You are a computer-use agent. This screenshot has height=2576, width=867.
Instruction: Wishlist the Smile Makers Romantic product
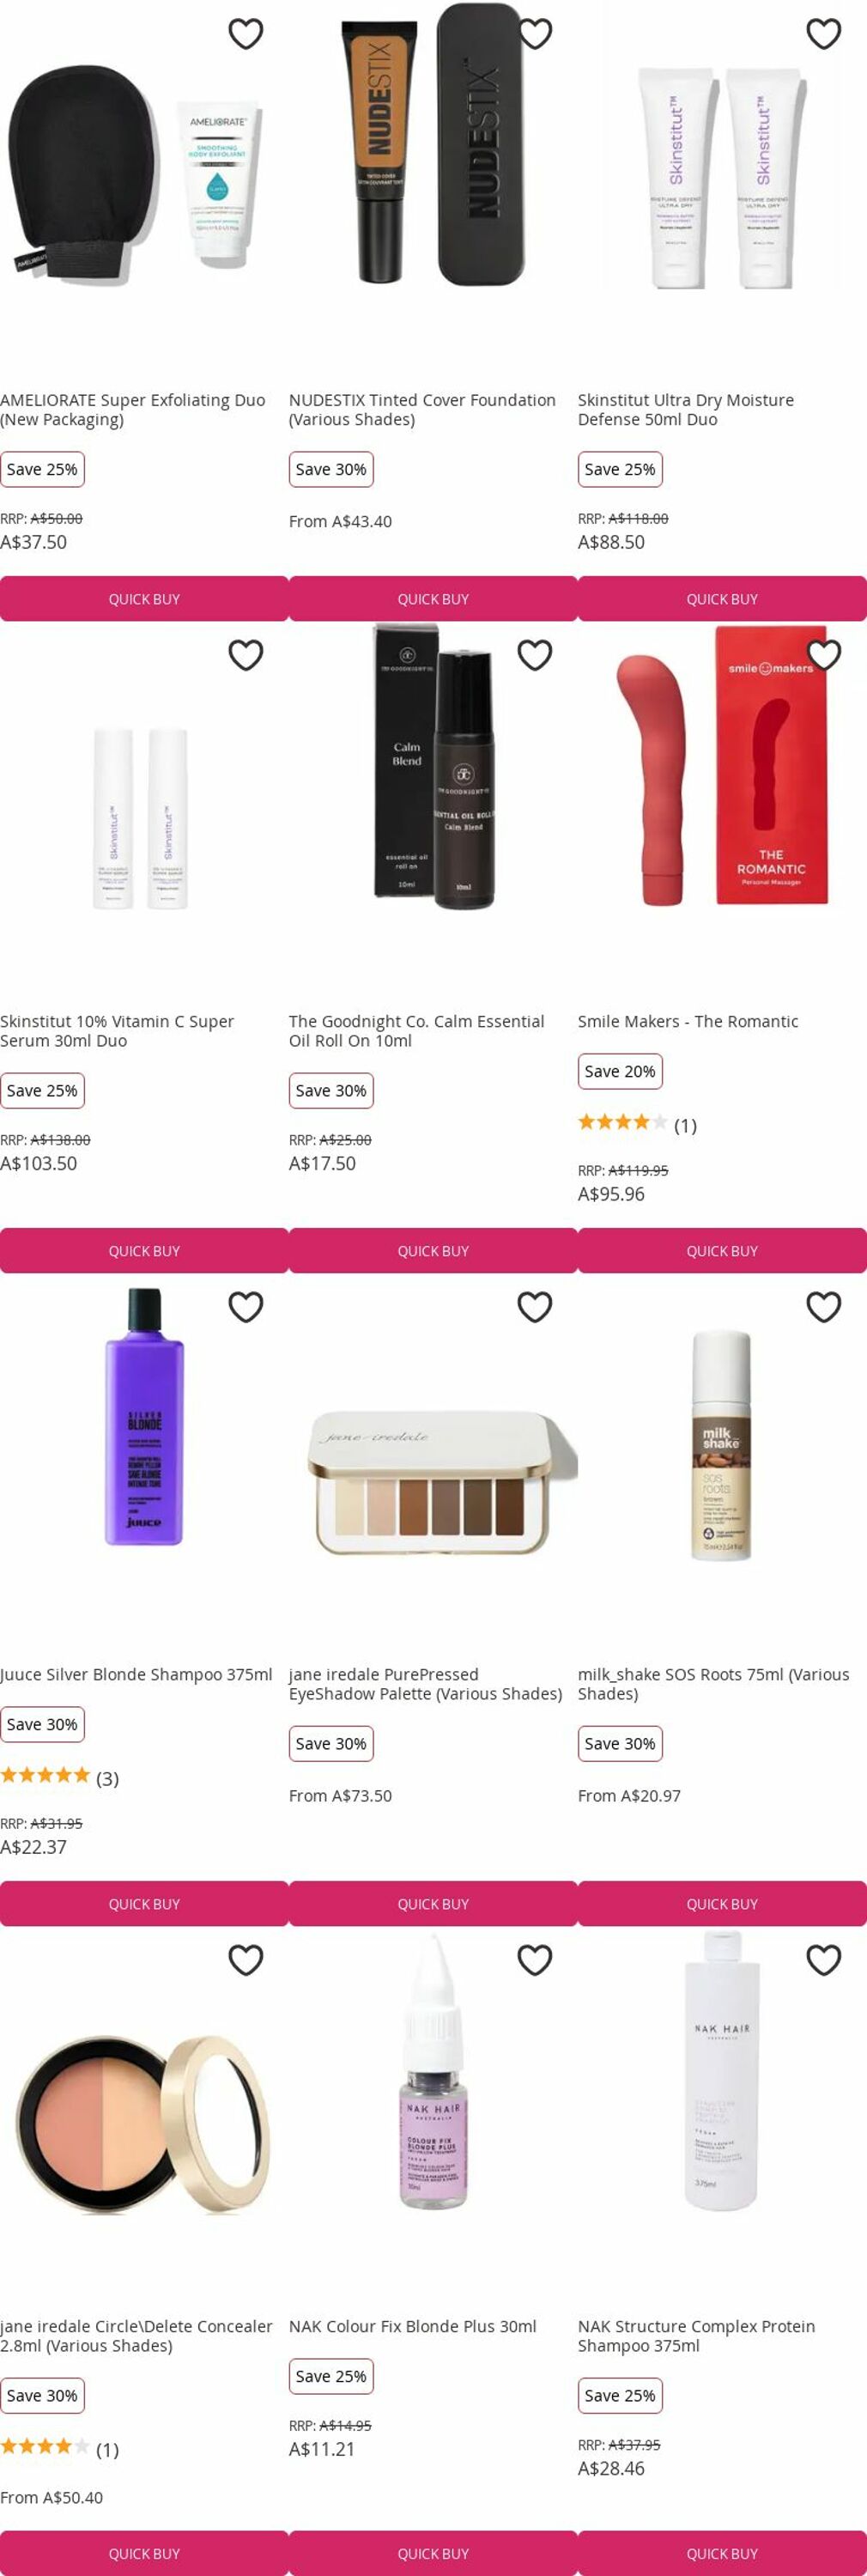click(x=823, y=655)
